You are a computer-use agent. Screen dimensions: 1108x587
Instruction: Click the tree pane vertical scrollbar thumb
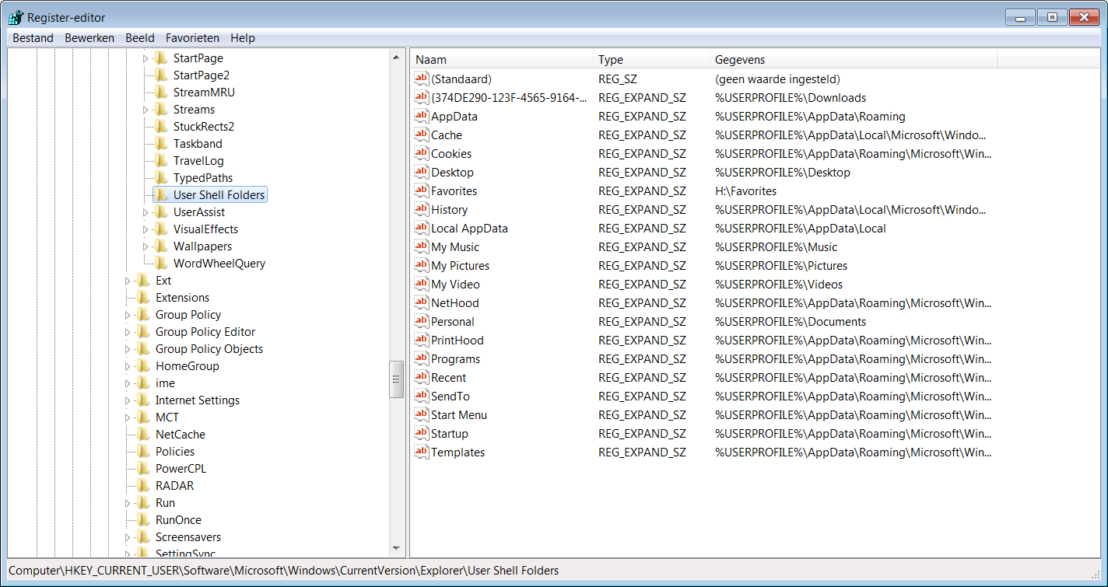[x=397, y=379]
